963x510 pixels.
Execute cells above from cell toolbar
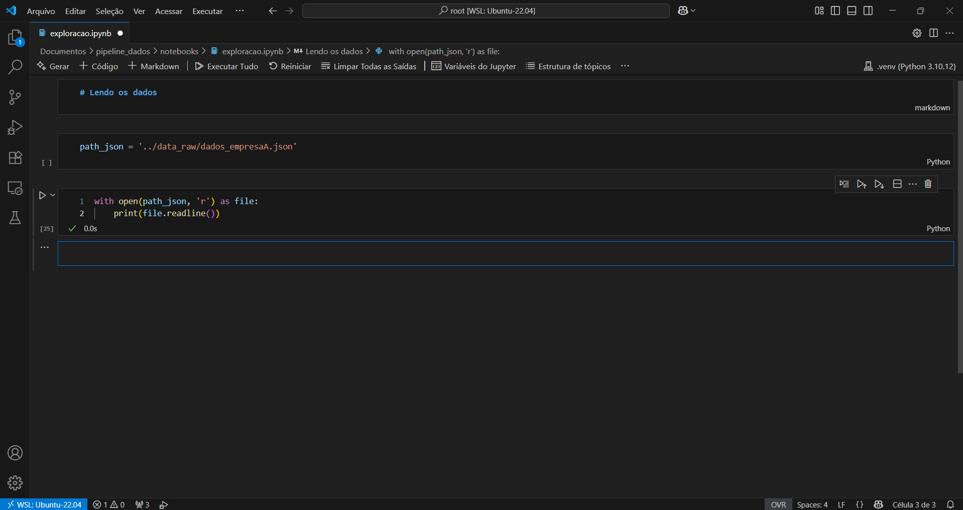862,184
